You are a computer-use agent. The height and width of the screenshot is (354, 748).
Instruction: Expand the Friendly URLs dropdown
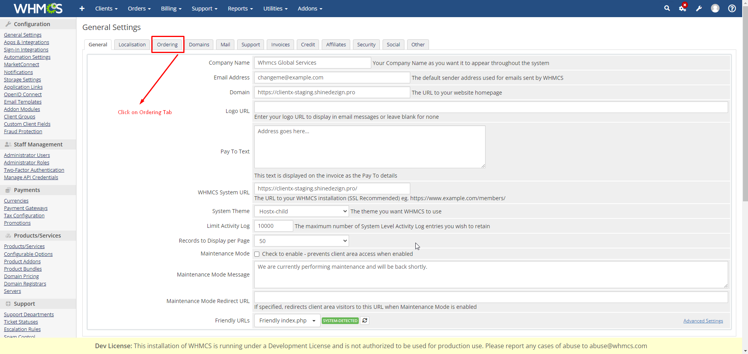pos(287,321)
